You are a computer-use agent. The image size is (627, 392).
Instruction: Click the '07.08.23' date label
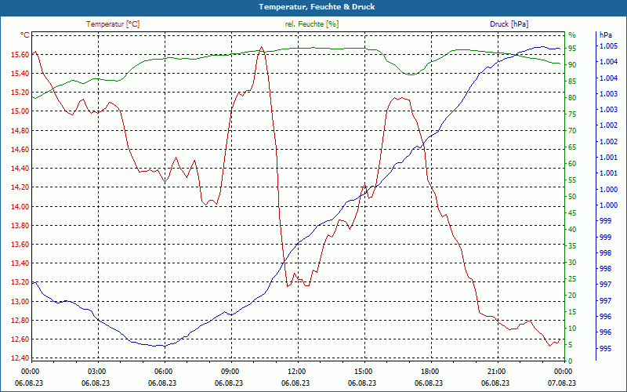[x=562, y=383]
